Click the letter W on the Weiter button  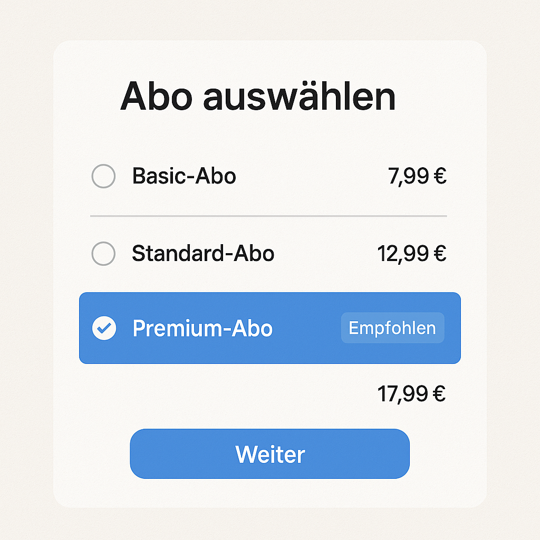(245, 455)
